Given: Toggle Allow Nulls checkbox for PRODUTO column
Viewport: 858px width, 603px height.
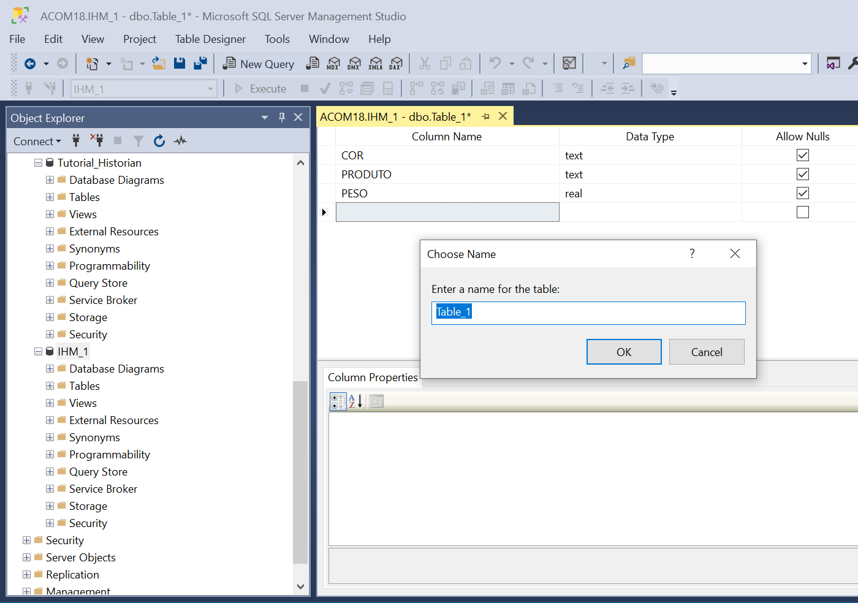Looking at the screenshot, I should [803, 174].
